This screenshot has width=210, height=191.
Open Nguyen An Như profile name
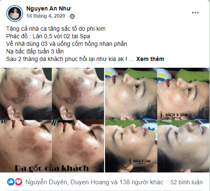click(x=49, y=8)
